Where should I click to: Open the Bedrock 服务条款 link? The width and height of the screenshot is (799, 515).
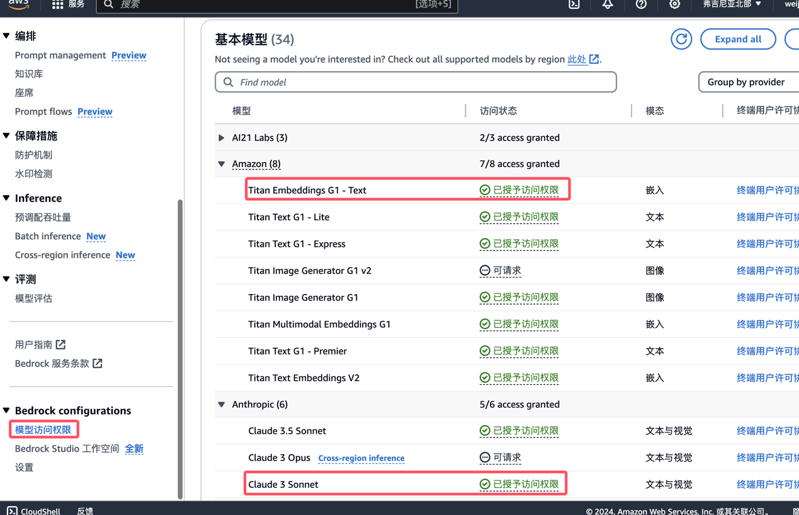point(52,363)
